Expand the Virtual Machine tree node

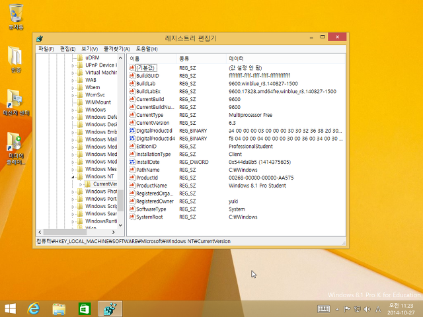coord(73,73)
